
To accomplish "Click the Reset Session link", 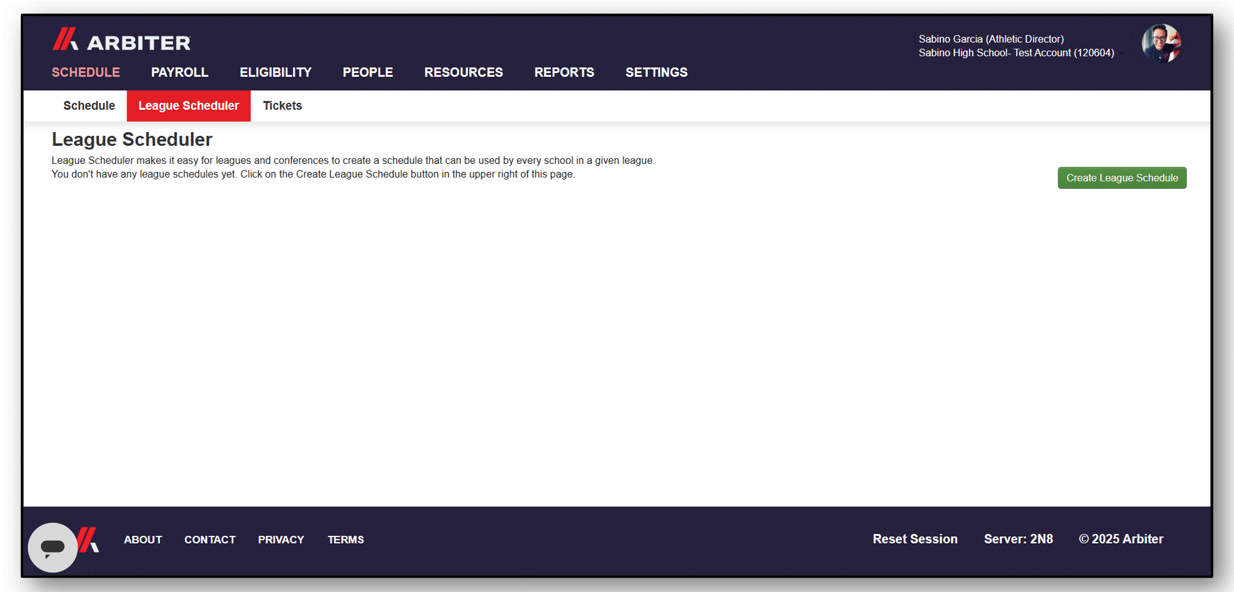I will tap(915, 539).
